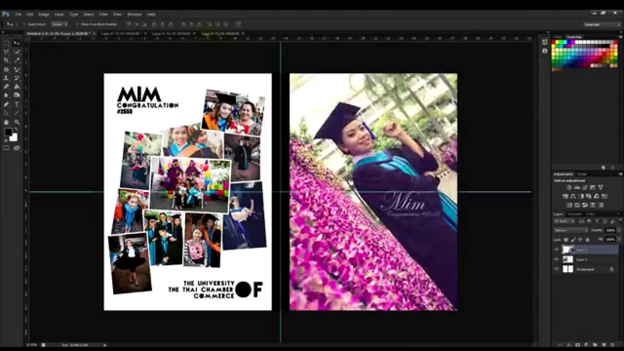Select the Dodge tool
Image resolution: width=624 pixels, height=351 pixels.
tap(17, 96)
